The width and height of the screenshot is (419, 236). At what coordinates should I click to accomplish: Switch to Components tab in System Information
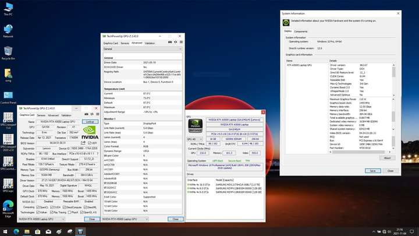coord(301,31)
